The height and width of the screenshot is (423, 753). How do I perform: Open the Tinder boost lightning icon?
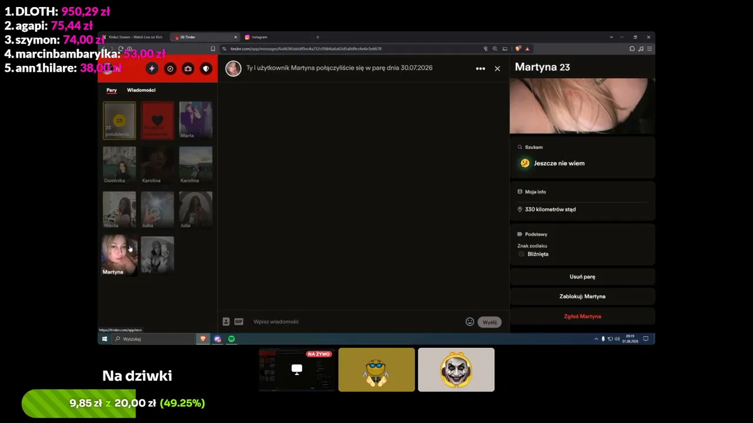point(152,69)
